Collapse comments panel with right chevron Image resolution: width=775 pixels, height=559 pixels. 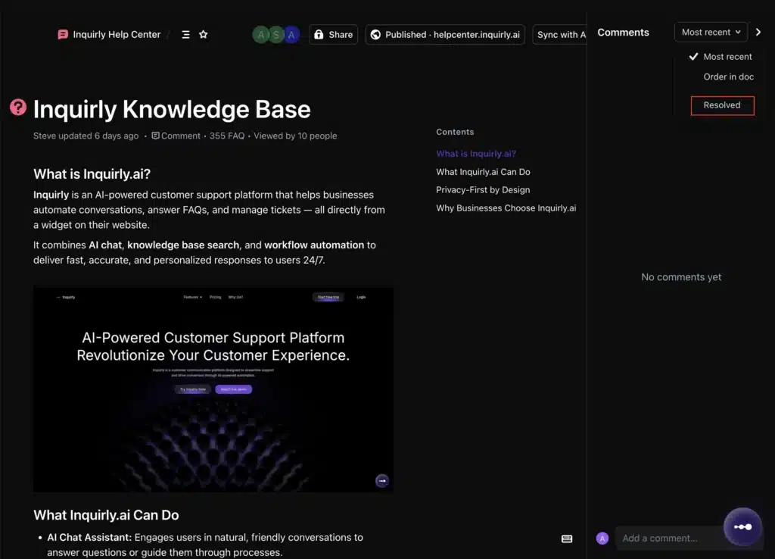[x=758, y=32]
